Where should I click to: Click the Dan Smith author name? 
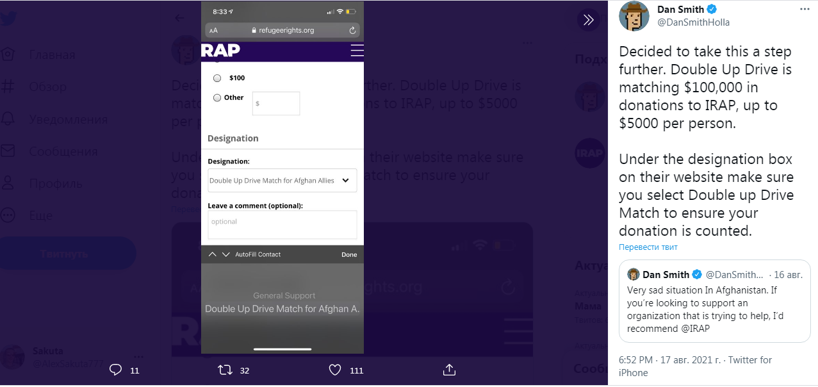tap(680, 9)
